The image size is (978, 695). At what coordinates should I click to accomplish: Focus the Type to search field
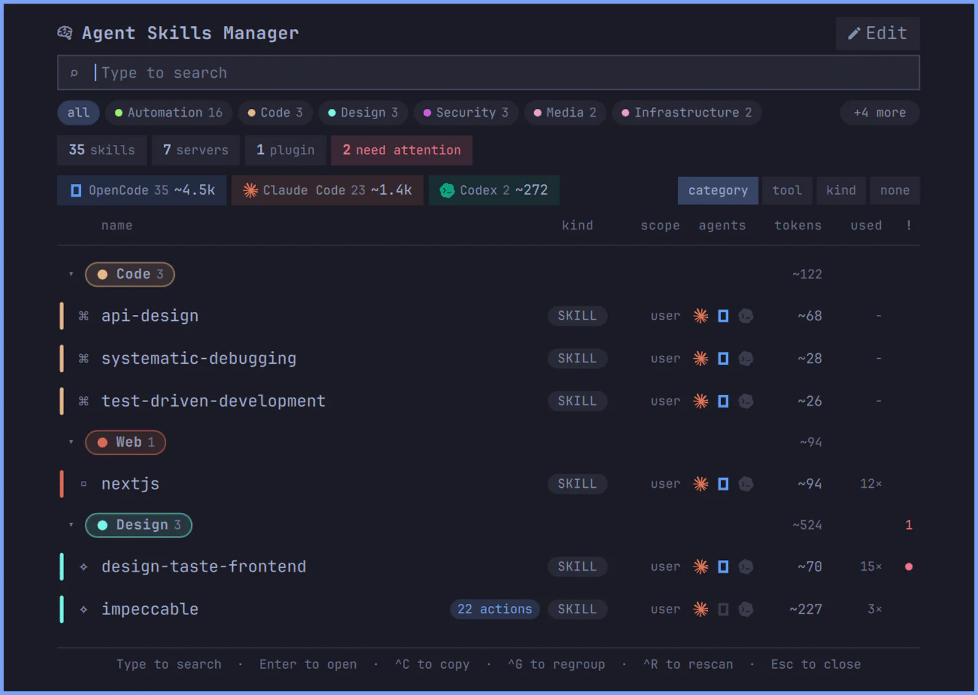[x=488, y=73]
